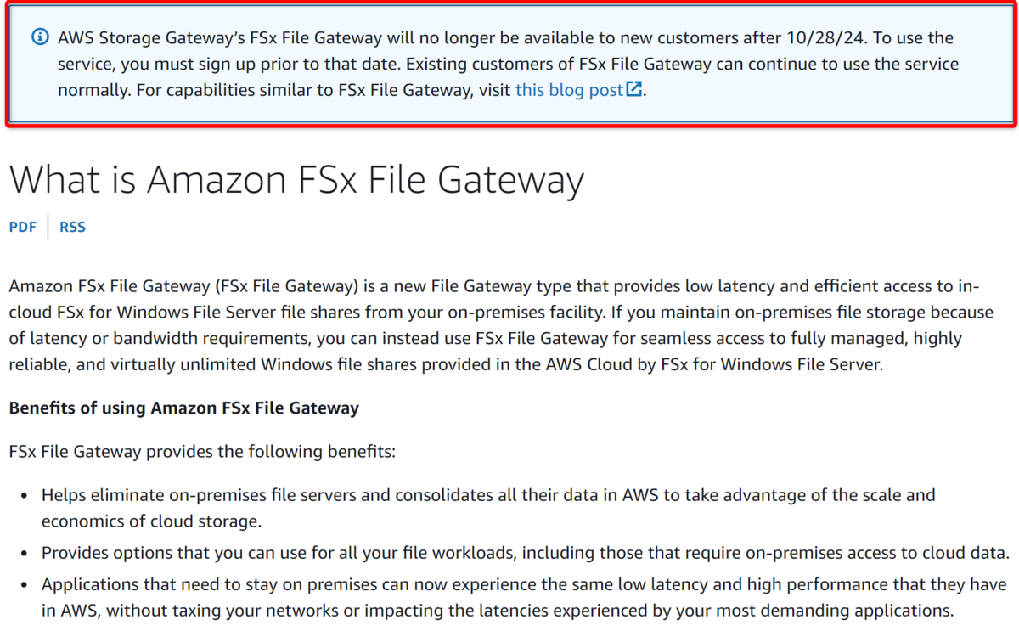This screenshot has height=631, width=1019.
Task: Open the RSS feed link
Action: pos(72,227)
